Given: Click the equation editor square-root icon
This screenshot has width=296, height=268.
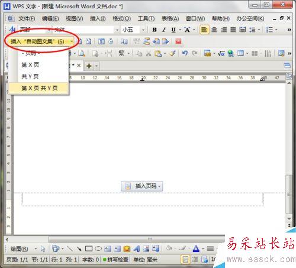Looking at the screenshot, I should pyautogui.click(x=221, y=53).
